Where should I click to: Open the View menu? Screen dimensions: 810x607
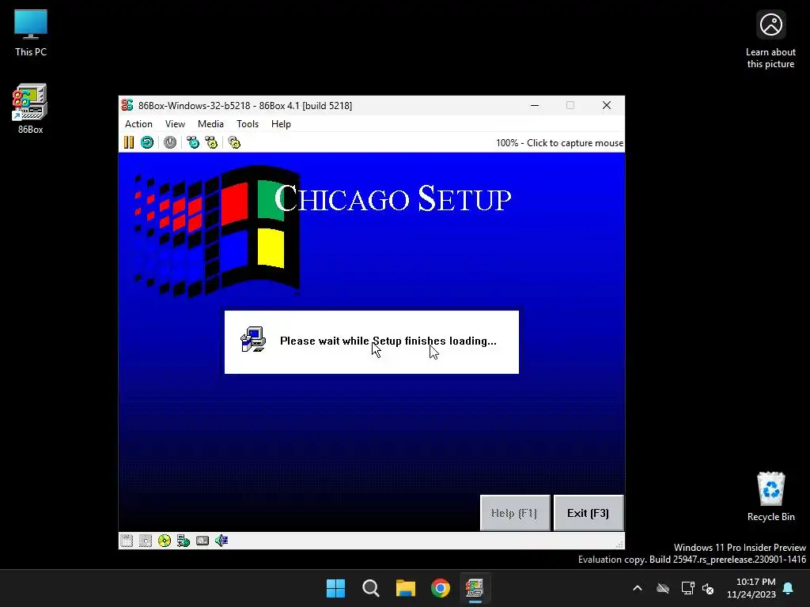pos(175,124)
